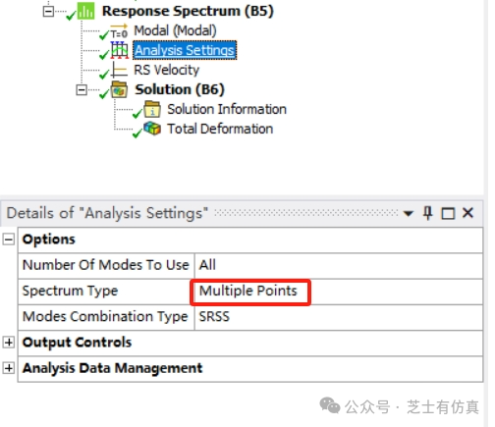Select Analysis Settings tree item
This screenshot has width=495, height=427.
[185, 50]
